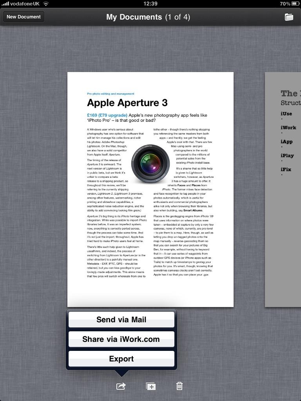
Task: Tap the 'iUse' entry in next document
Action: click(286, 114)
